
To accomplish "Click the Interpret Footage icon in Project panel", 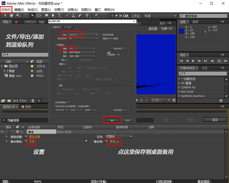I will tap(3, 101).
